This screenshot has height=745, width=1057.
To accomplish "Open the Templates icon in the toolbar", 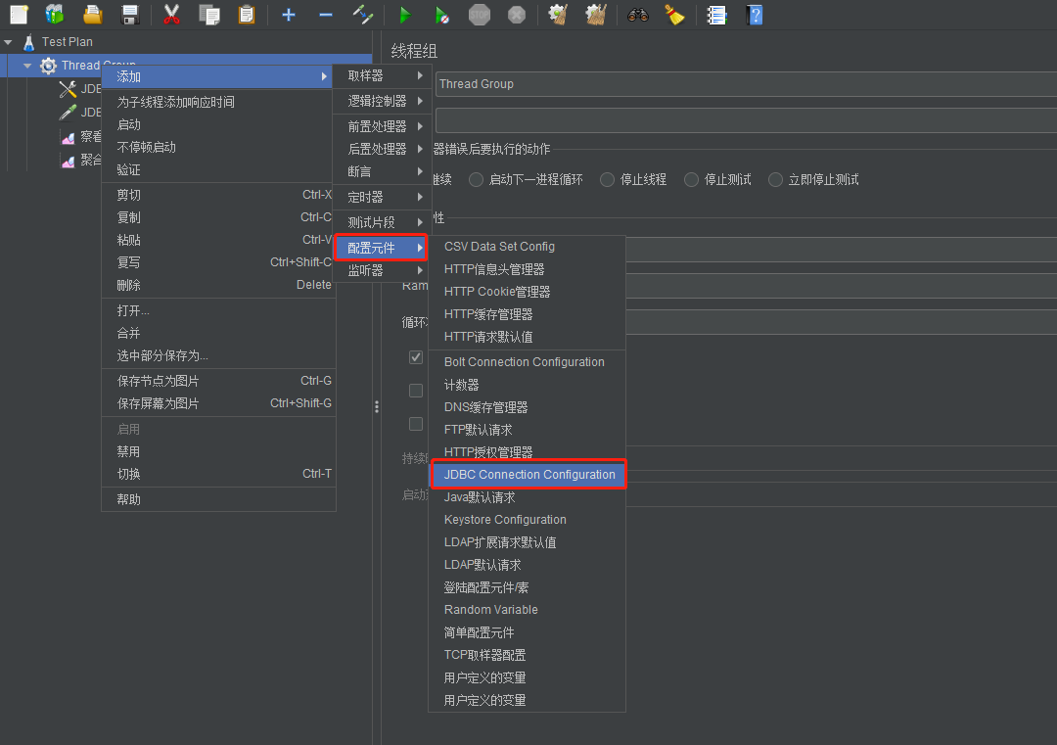I will (54, 15).
